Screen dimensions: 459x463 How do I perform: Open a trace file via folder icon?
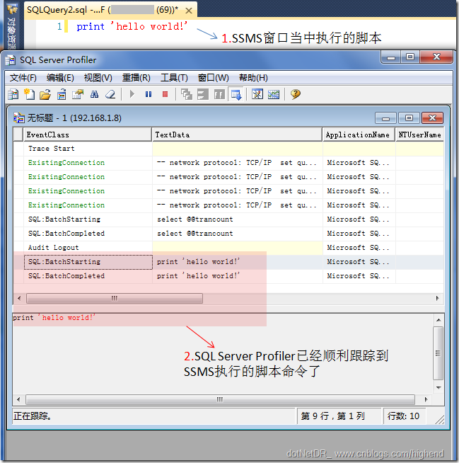coord(45,94)
